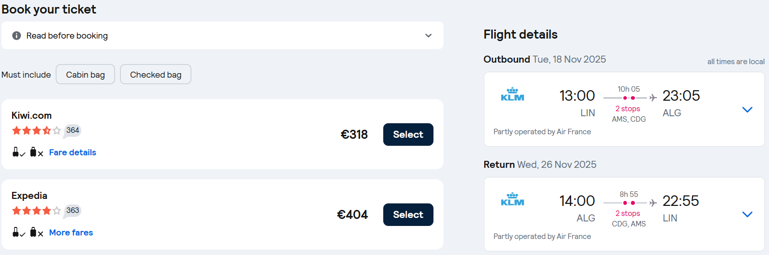The height and width of the screenshot is (255, 769).
Task: Click the info icon beside Read before booking
Action: (17, 36)
